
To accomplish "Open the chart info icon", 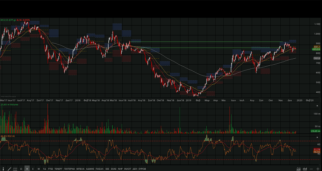I will tap(3, 169).
